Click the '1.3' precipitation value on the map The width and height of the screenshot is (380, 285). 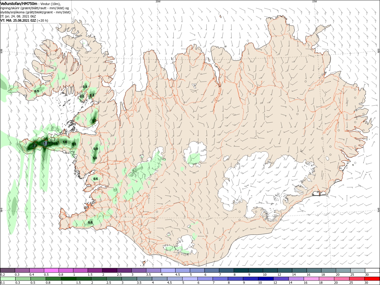tap(74, 144)
